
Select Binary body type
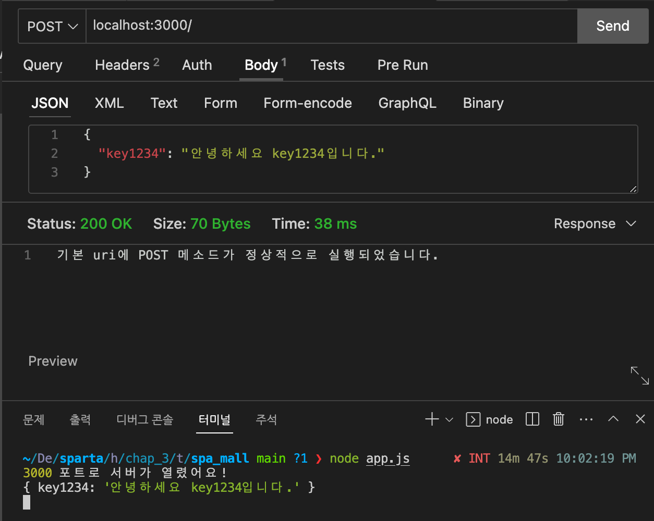tap(483, 103)
